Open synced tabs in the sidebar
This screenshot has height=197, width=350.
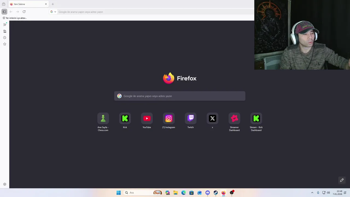coord(5,31)
